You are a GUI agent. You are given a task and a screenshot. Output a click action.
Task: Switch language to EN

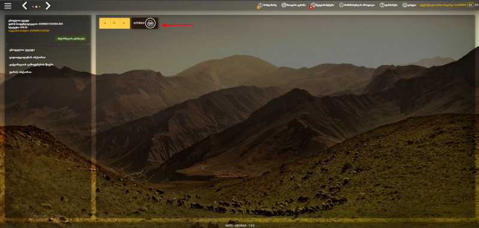click(x=476, y=5)
